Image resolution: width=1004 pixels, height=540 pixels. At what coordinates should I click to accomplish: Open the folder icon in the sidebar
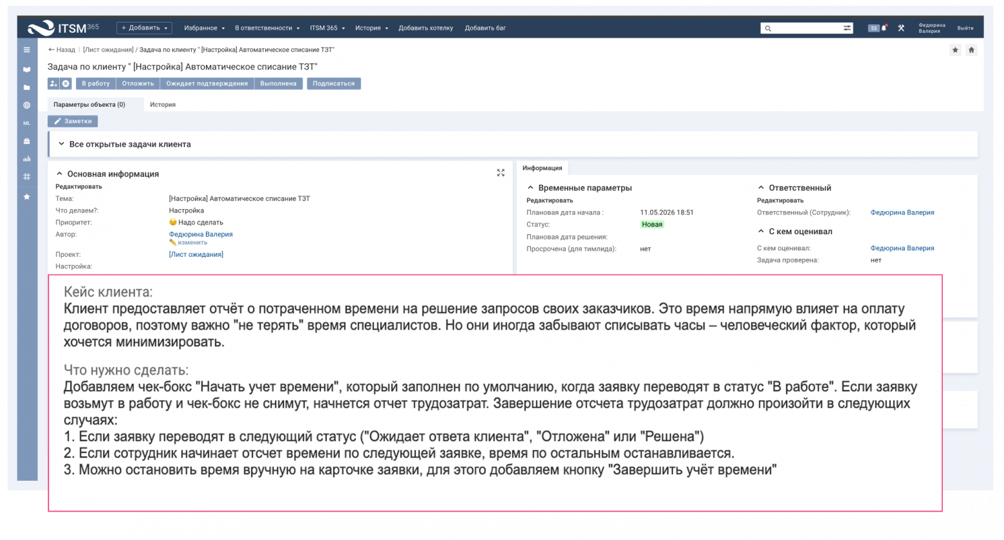coord(26,87)
